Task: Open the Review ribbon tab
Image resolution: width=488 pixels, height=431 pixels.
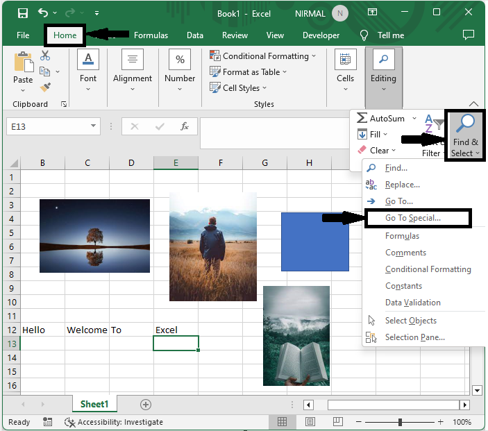Action: [235, 35]
